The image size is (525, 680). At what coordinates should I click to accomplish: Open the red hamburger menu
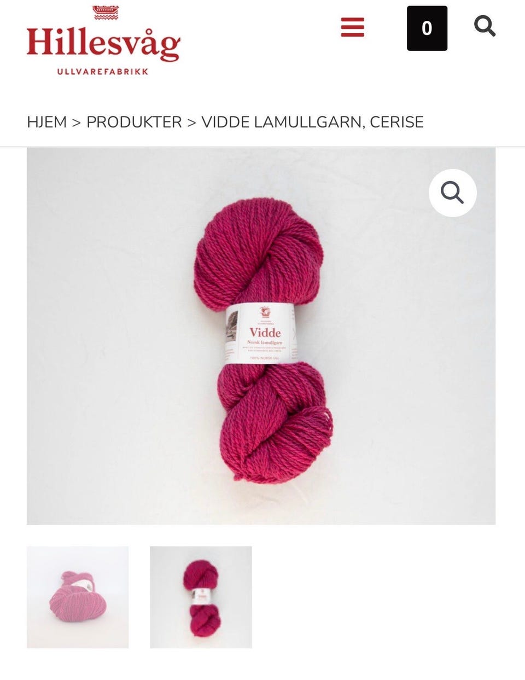tap(353, 27)
